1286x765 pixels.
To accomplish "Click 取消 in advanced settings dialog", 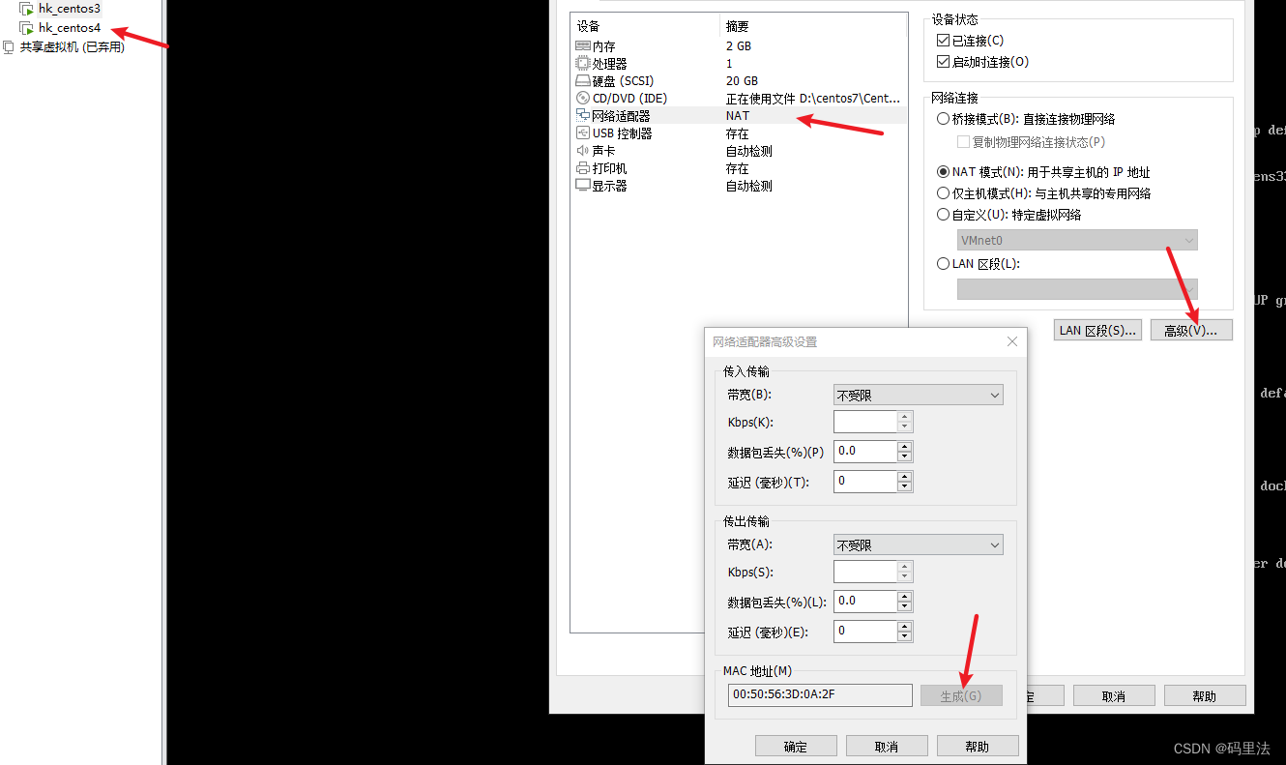I will coord(887,746).
